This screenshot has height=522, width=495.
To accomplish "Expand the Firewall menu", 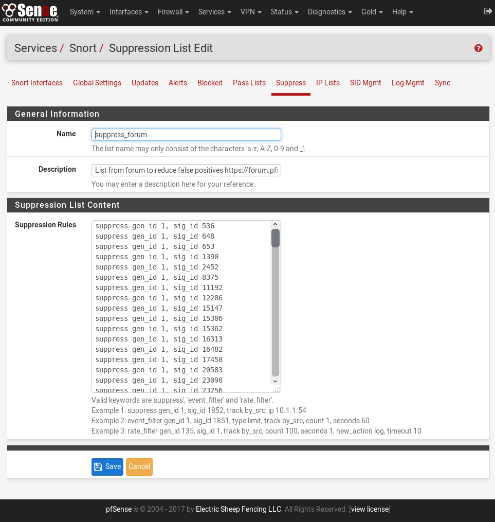I will point(173,12).
